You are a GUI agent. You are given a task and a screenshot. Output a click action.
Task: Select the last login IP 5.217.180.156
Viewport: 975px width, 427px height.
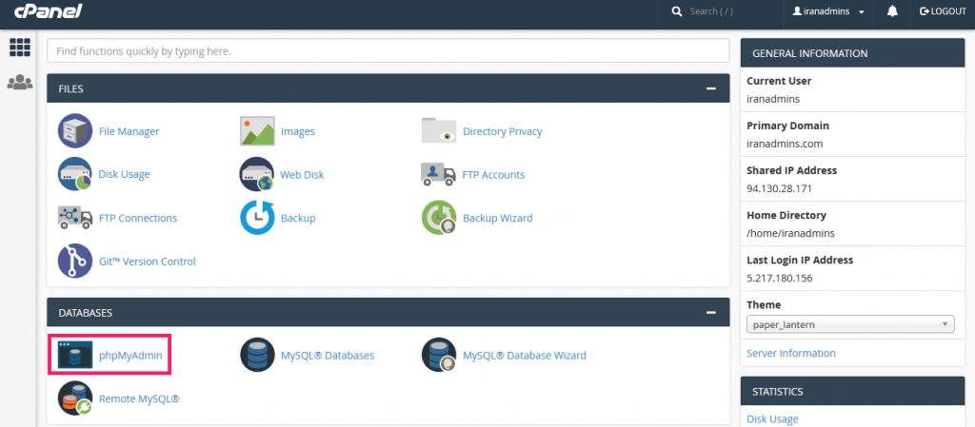(x=780, y=278)
